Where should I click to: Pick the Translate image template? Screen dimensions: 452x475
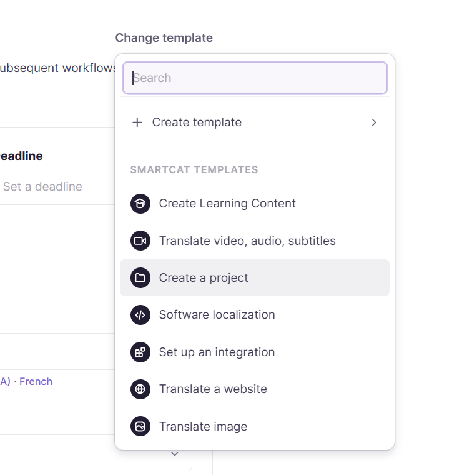tap(255, 426)
